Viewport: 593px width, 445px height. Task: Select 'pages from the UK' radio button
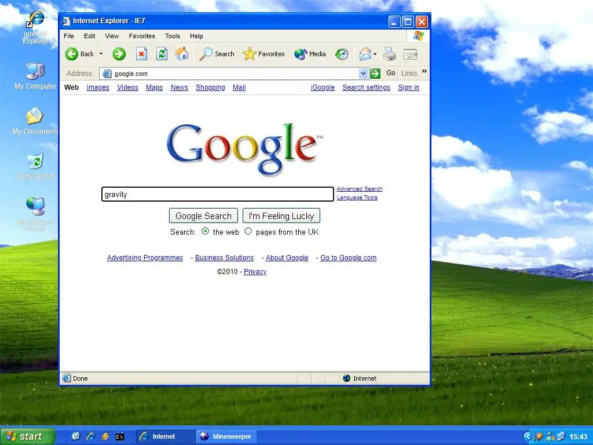click(248, 231)
